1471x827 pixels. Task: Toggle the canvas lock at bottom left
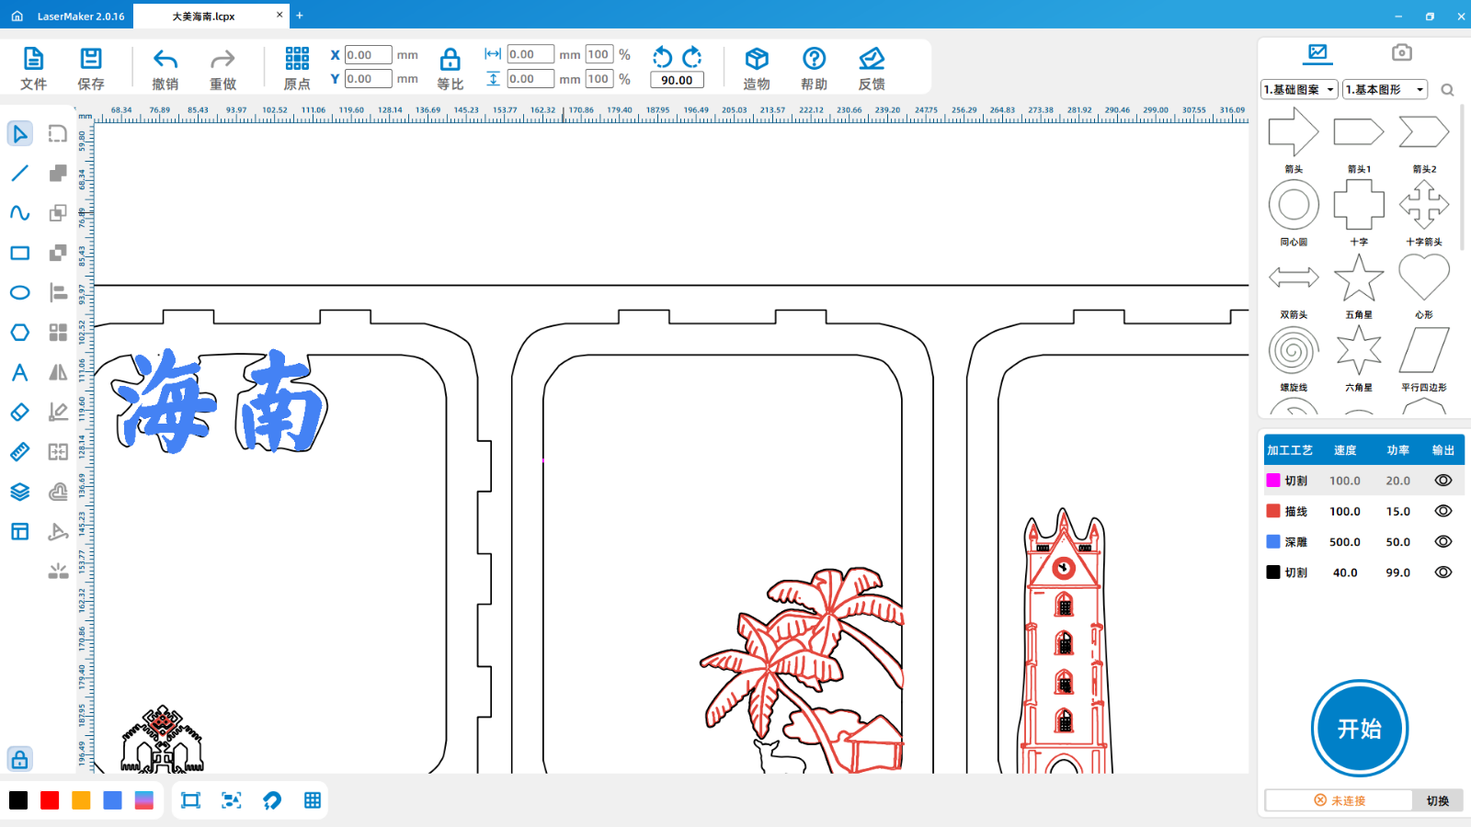[19, 760]
